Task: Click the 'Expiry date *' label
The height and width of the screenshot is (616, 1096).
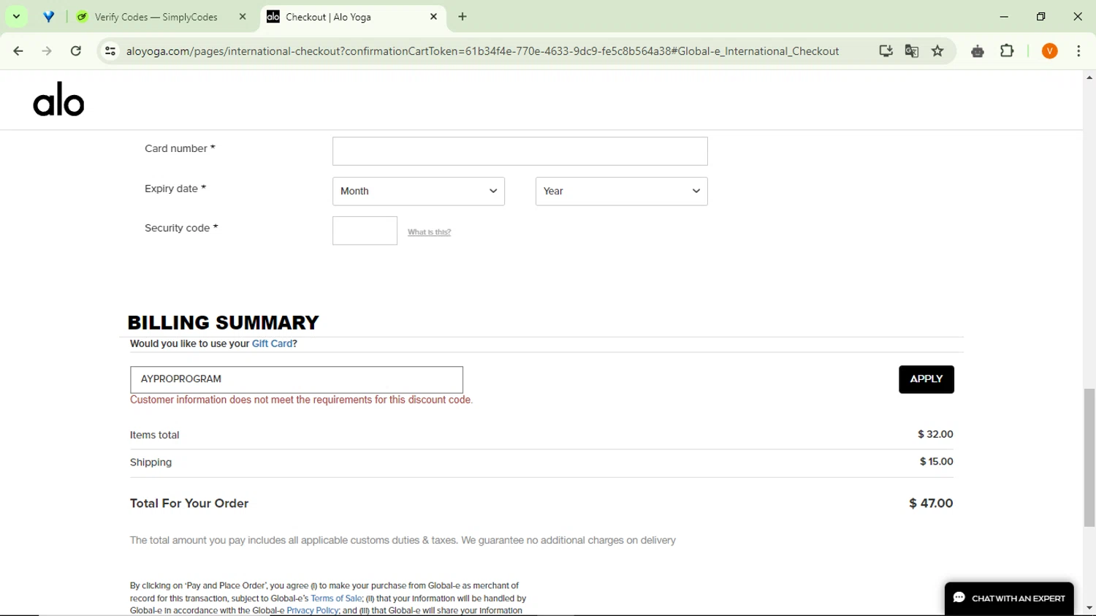Action: tap(175, 189)
